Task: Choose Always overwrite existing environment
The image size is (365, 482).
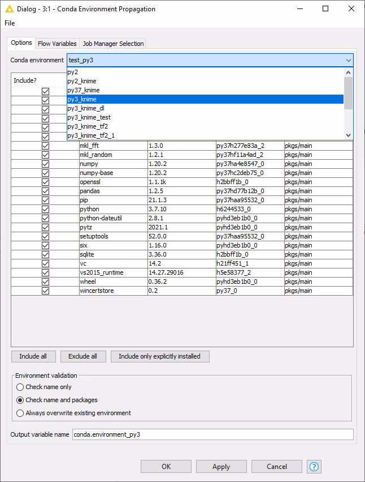Action: tap(21, 413)
